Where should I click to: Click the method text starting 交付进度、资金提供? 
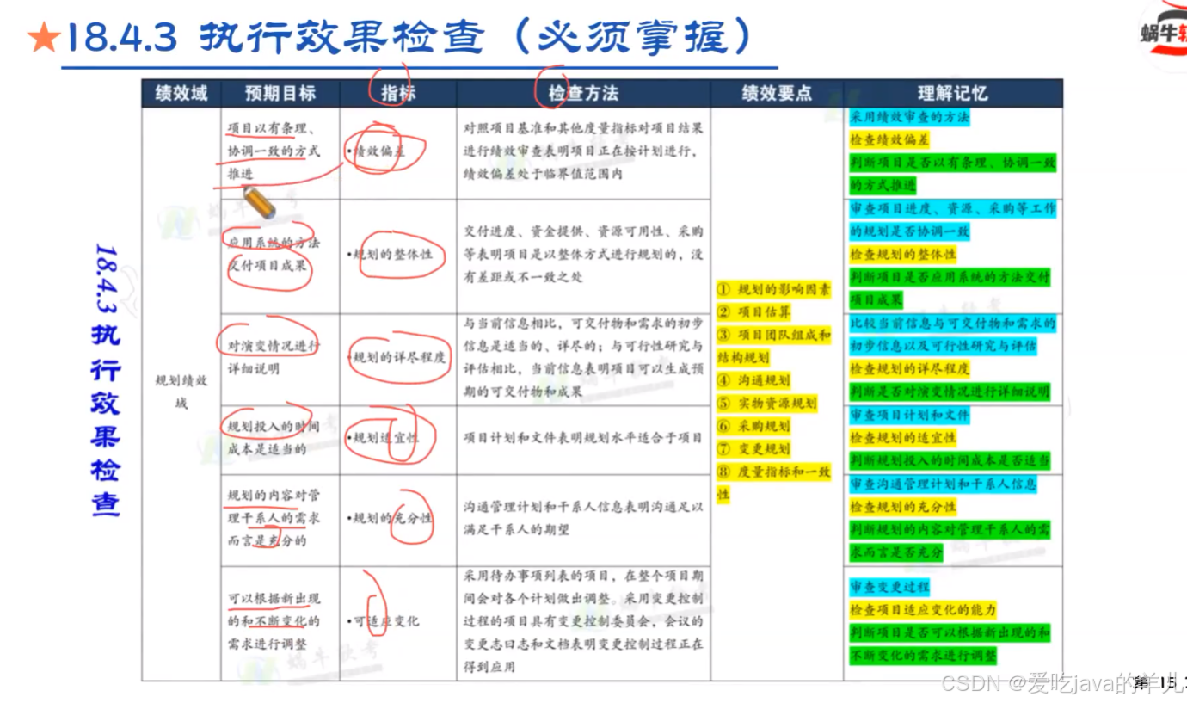click(583, 254)
